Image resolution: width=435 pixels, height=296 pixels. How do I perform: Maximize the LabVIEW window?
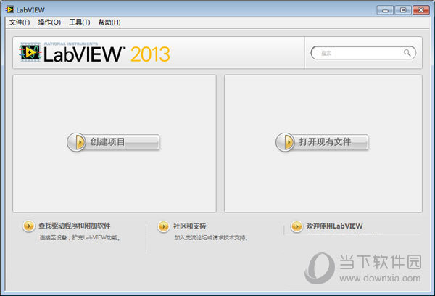[x=403, y=10]
